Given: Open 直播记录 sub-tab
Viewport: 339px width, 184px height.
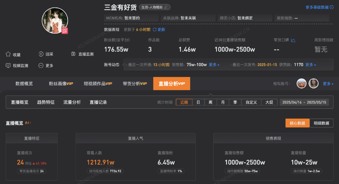Looking at the screenshot, I should coord(98,102).
